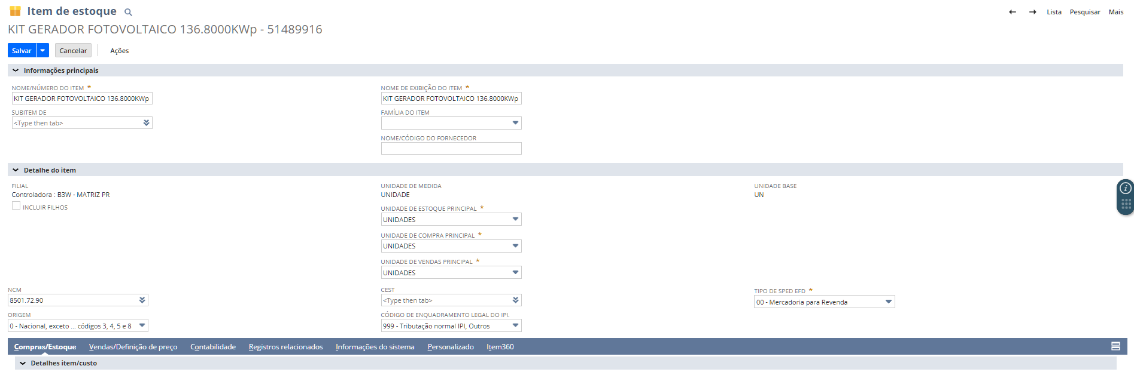The width and height of the screenshot is (1134, 372).
Task: Click the Nome/Código do Fornecedor field
Action: click(x=451, y=149)
